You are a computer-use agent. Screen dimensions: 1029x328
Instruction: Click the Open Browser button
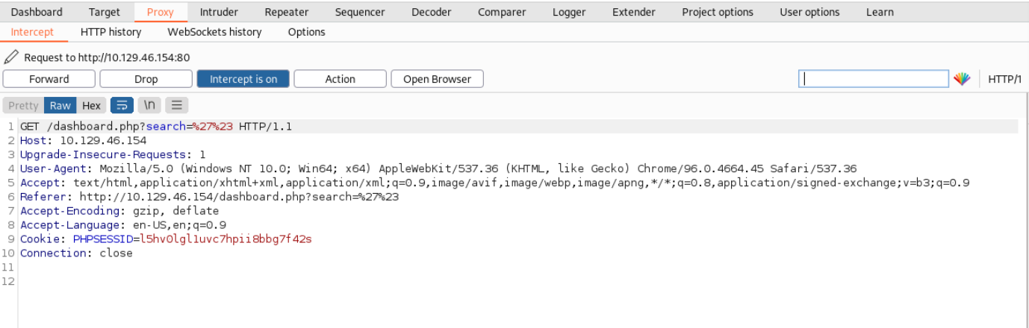(437, 79)
